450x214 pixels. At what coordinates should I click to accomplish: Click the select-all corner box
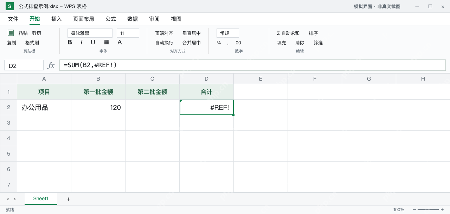(x=8, y=79)
